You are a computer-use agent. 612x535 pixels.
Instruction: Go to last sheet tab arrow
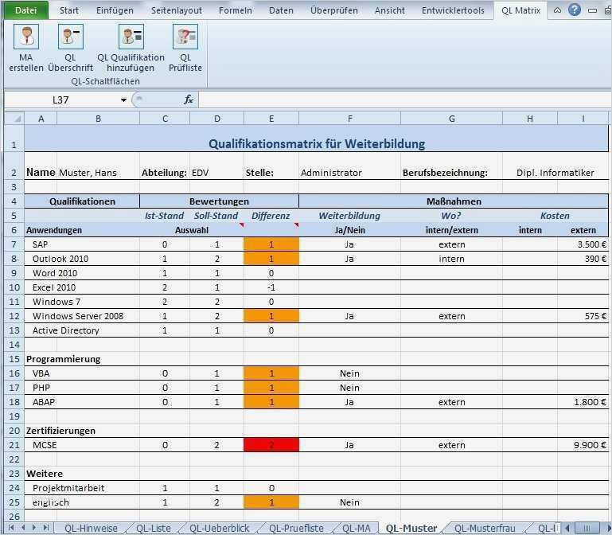coord(46,528)
